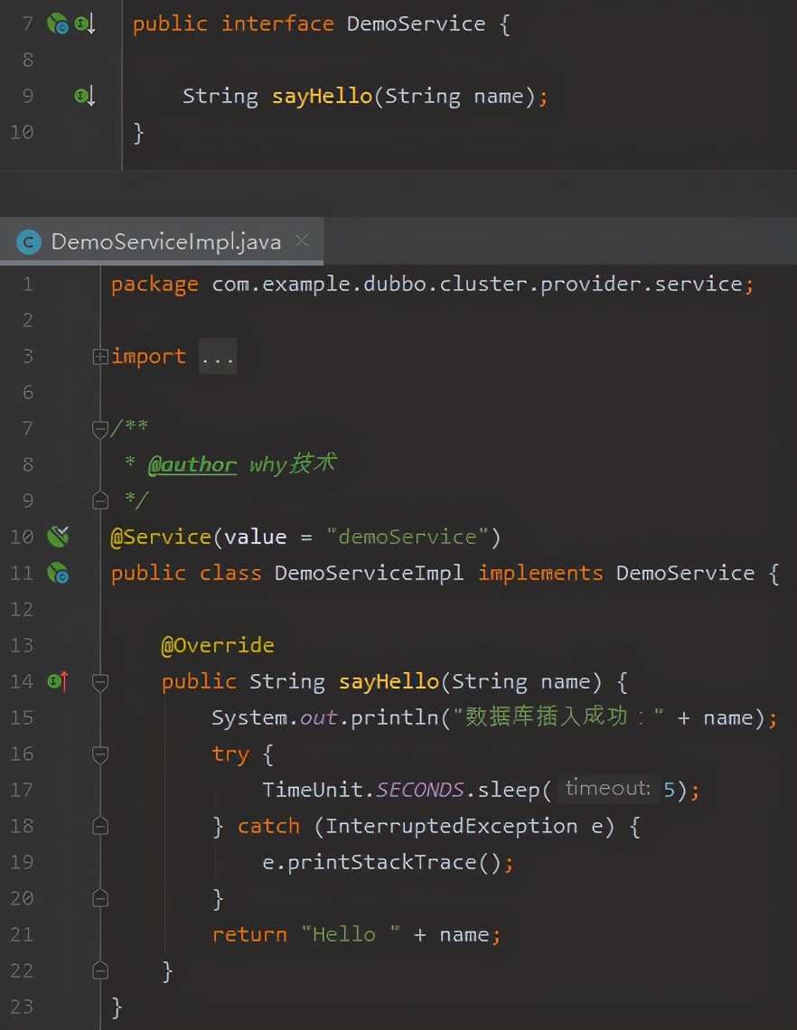Click the DemoService interface name in declaration
This screenshot has height=1030, width=797.
pos(416,24)
